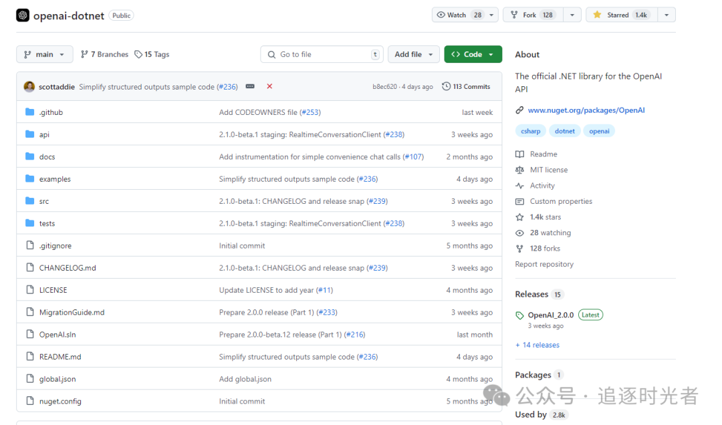Viewport: 722px width, 425px height.
Task: Click the Readme book icon in About
Action: click(519, 154)
